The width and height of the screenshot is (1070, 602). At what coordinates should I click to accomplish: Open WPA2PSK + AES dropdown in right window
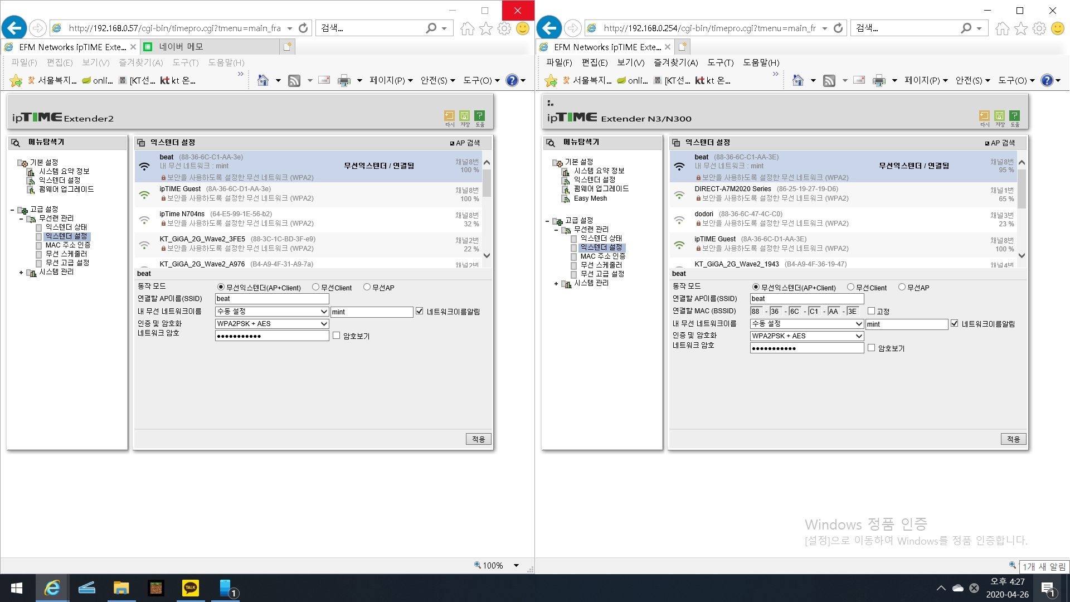pyautogui.click(x=807, y=336)
